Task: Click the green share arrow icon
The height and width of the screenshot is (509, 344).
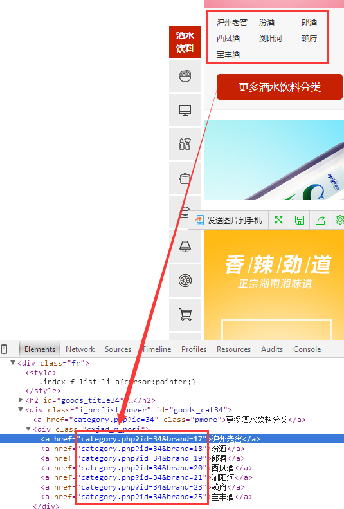Action: pos(320,220)
